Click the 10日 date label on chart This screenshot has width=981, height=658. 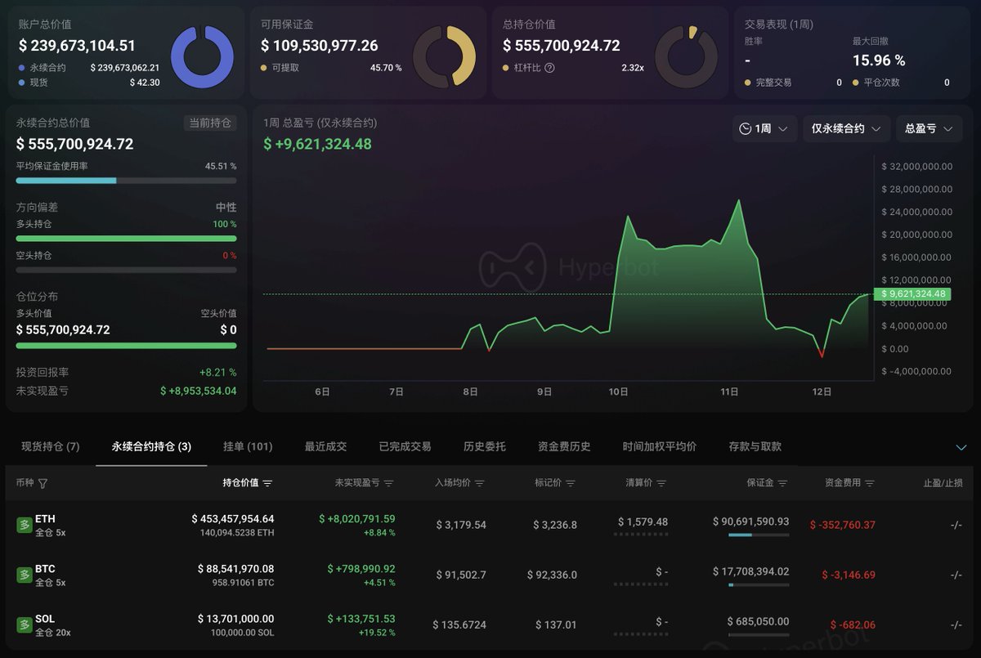619,392
